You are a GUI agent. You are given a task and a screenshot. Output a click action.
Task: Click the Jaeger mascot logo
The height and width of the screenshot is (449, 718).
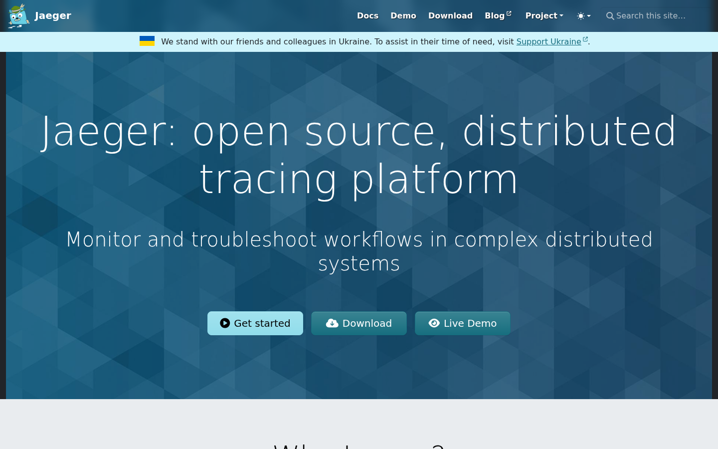(x=19, y=16)
